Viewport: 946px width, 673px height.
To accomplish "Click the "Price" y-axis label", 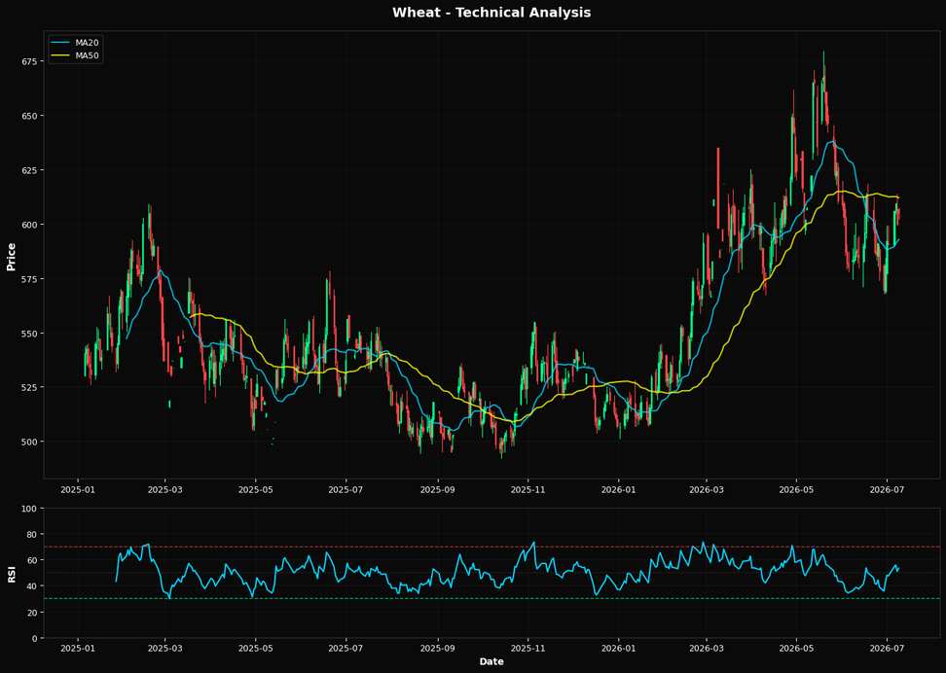I will click(x=11, y=257).
